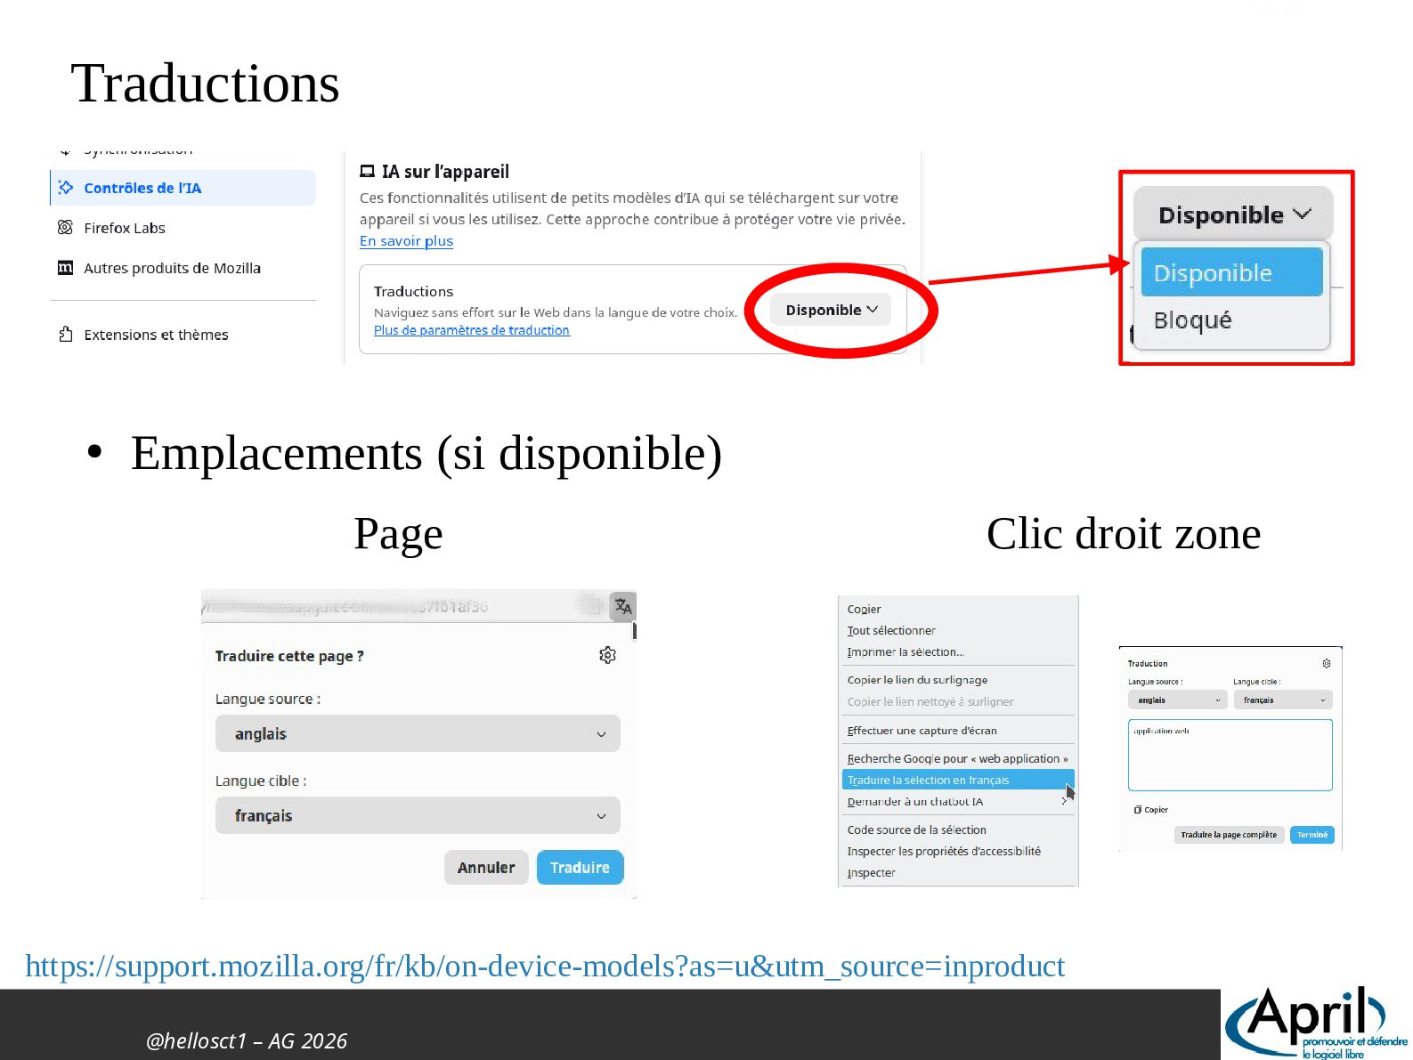Screen dimensions: 1413x1060
Task: Choose the Bloqué option in the list
Action: click(1232, 320)
